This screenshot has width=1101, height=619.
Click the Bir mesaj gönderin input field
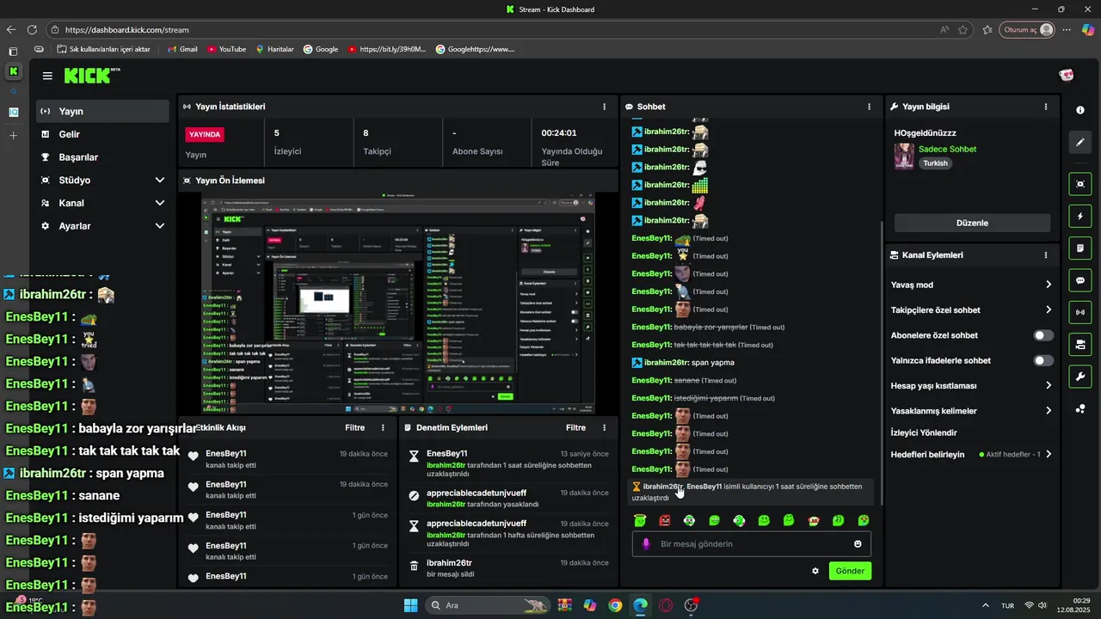tap(752, 544)
